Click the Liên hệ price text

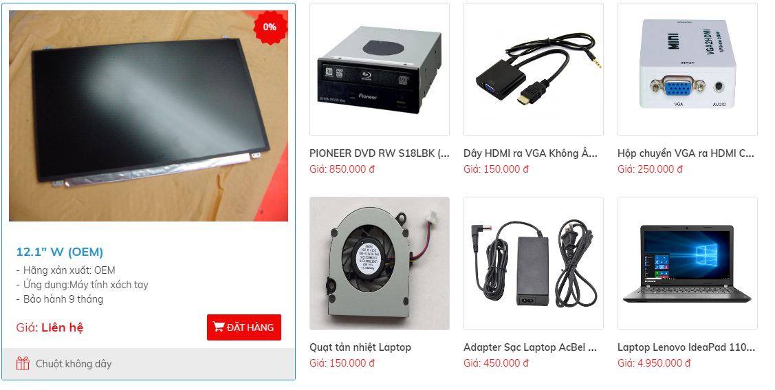tap(63, 327)
